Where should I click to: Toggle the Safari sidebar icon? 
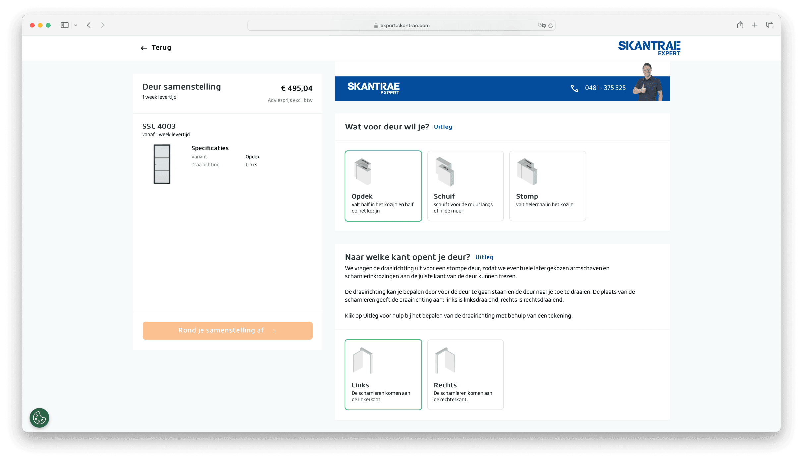click(x=65, y=25)
